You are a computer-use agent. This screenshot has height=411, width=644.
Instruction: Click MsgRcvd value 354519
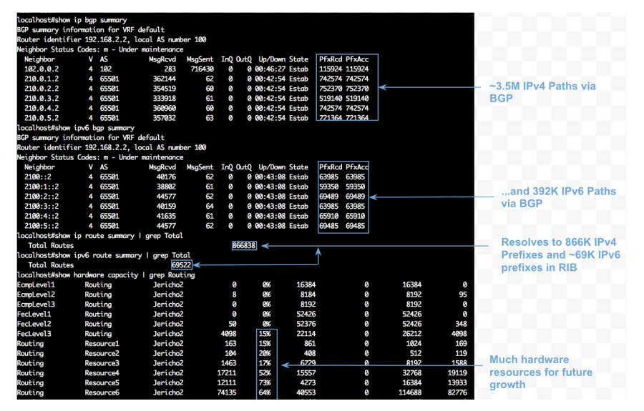pyautogui.click(x=165, y=89)
